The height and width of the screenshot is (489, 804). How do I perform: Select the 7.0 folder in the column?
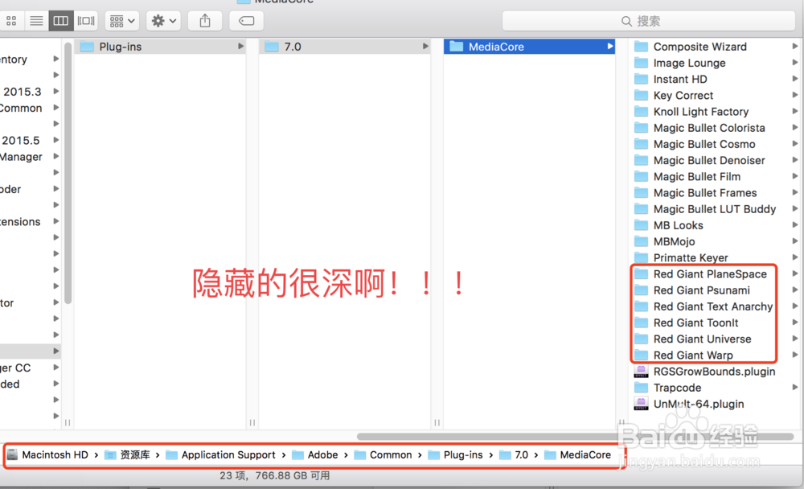345,47
